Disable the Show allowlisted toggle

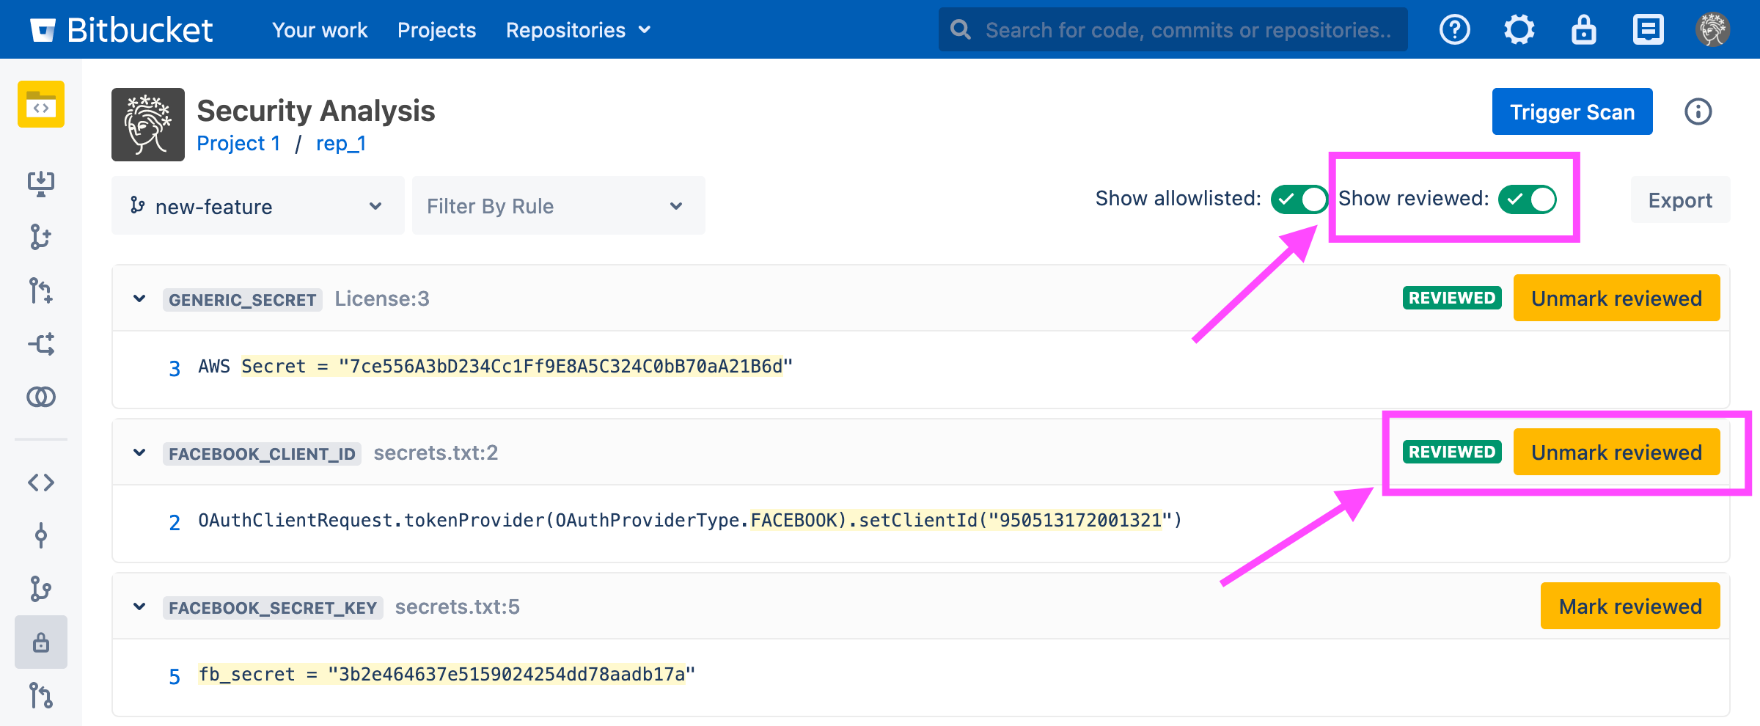click(x=1299, y=199)
